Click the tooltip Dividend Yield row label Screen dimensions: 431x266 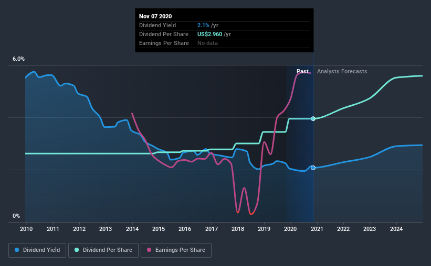tap(157, 25)
